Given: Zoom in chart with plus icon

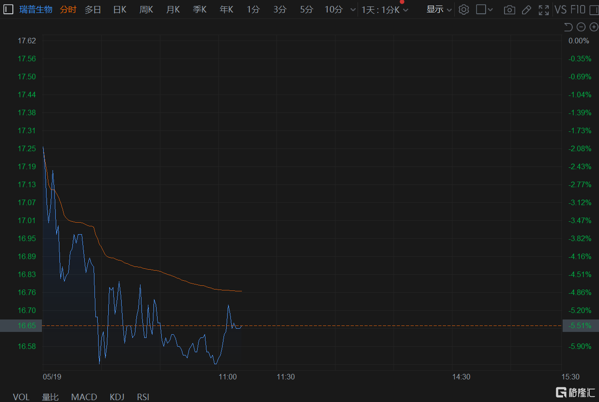Looking at the screenshot, I should pyautogui.click(x=593, y=27).
